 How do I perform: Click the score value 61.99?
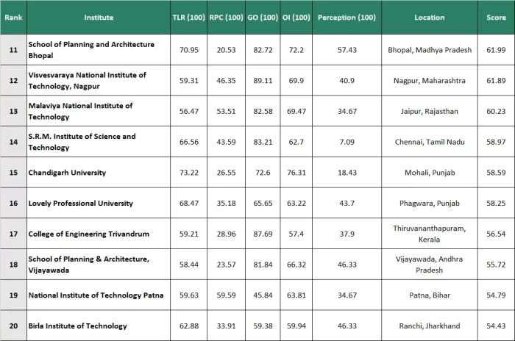click(496, 49)
